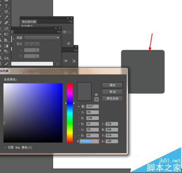
Task: Close the Gradient panel
Action: 59,28
